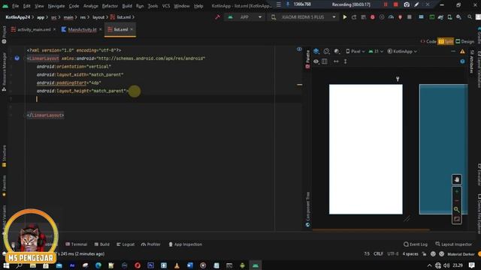This screenshot has height=270, width=481.
Task: Open the Device Manager icon in top toolbar
Action: (449, 17)
